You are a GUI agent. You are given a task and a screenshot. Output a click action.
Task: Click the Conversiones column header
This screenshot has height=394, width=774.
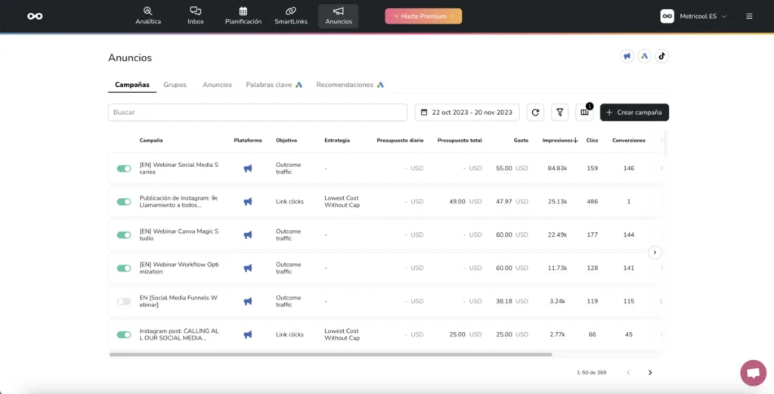(x=628, y=141)
